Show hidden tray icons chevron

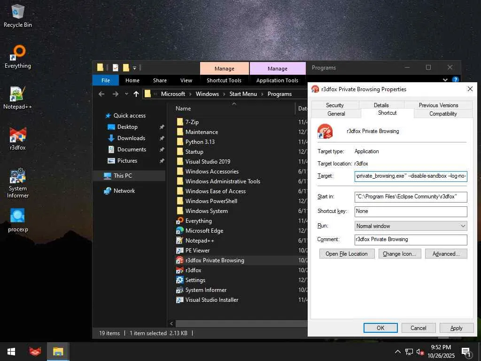pyautogui.click(x=397, y=352)
